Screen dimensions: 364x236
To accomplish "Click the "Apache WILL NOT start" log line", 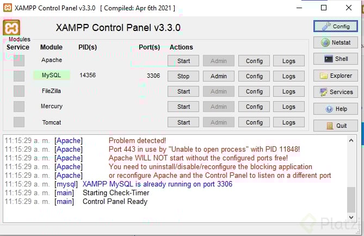I will point(198,158).
